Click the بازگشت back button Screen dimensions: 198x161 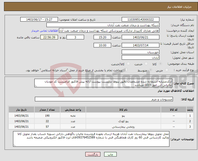click(x=93, y=154)
